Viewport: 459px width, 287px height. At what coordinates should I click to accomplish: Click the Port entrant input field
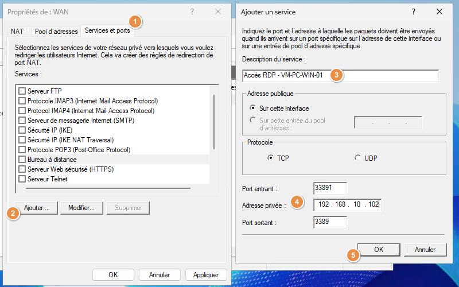pos(330,188)
